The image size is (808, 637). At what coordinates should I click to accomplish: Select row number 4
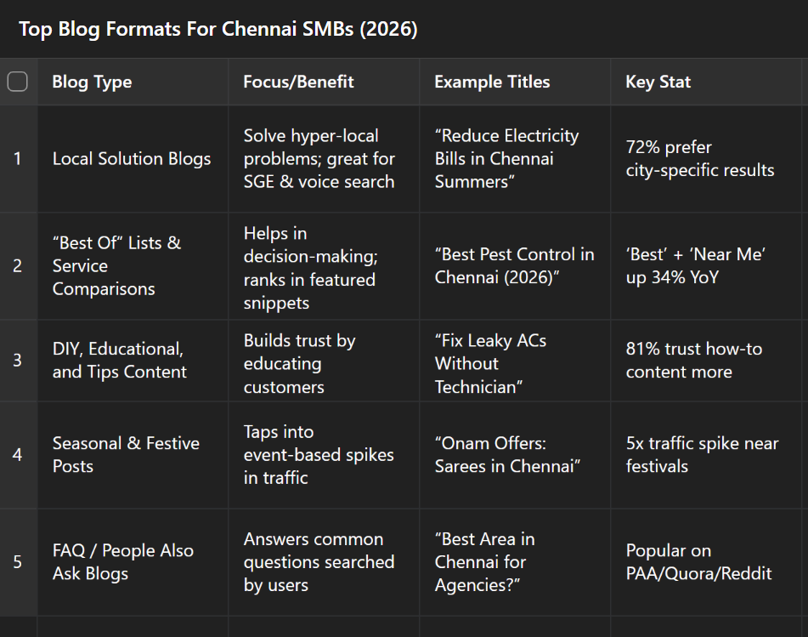(18, 456)
